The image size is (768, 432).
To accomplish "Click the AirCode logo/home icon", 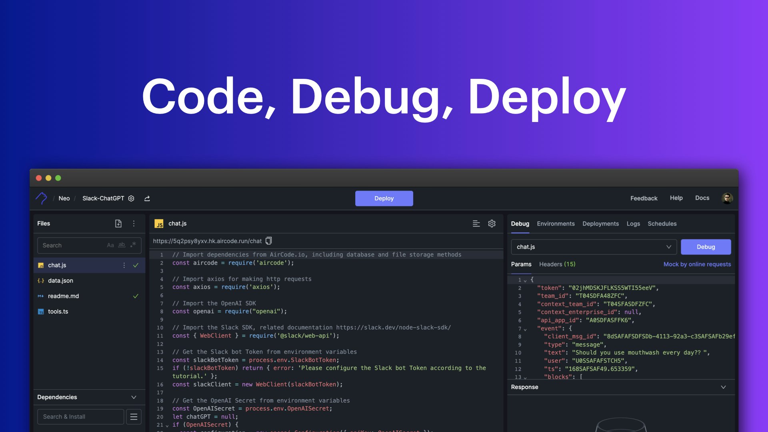I will point(41,198).
